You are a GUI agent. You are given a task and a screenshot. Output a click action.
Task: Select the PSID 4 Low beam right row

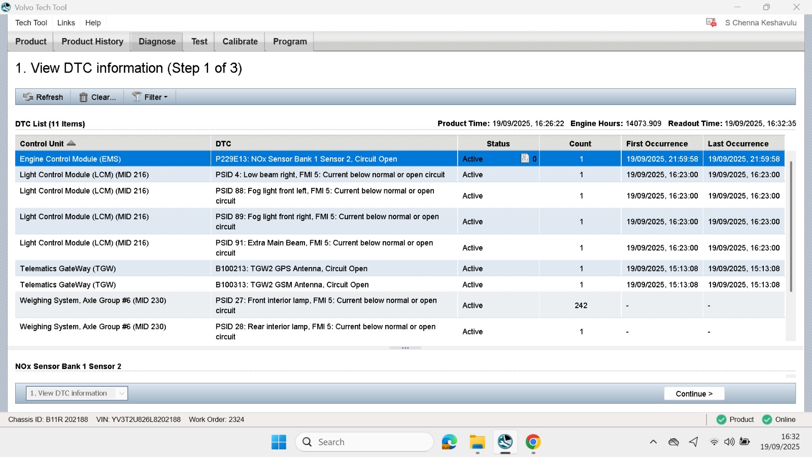pyautogui.click(x=400, y=175)
